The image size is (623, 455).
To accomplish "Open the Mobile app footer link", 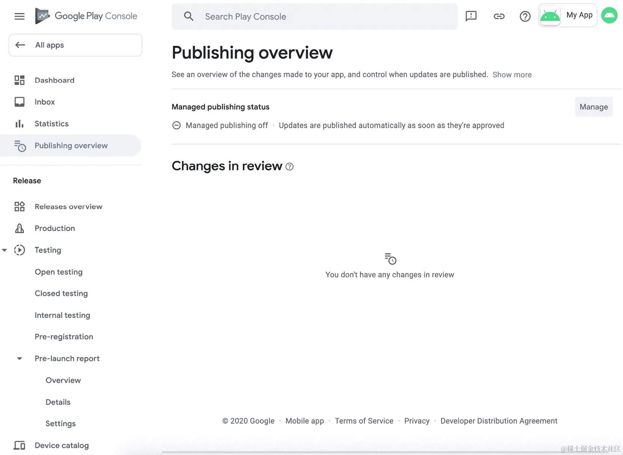I will tap(305, 421).
